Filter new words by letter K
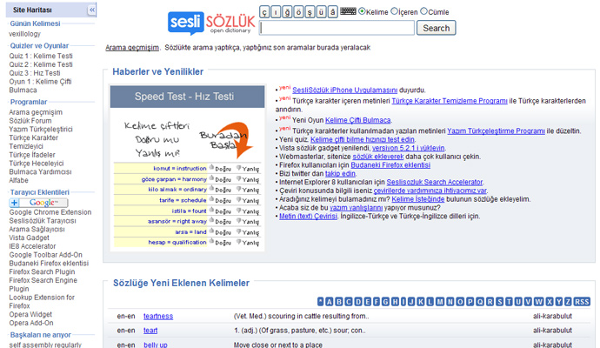 [421, 302]
